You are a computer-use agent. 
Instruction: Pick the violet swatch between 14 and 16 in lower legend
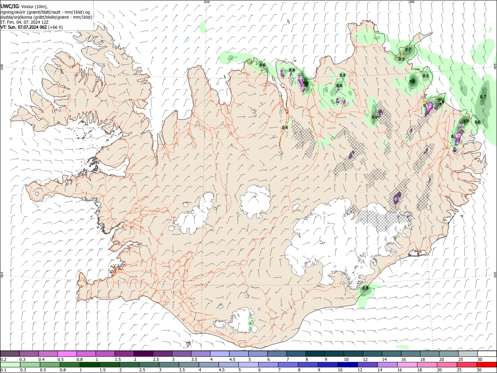tap(387, 365)
